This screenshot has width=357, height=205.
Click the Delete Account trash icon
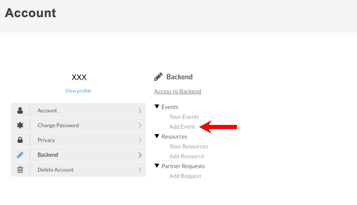[x=20, y=170]
